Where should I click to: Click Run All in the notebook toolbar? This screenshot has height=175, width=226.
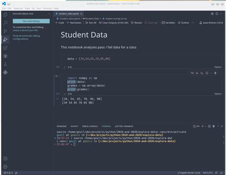(x=91, y=22)
